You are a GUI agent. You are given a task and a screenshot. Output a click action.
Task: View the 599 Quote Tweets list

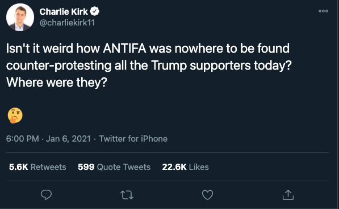pos(114,167)
